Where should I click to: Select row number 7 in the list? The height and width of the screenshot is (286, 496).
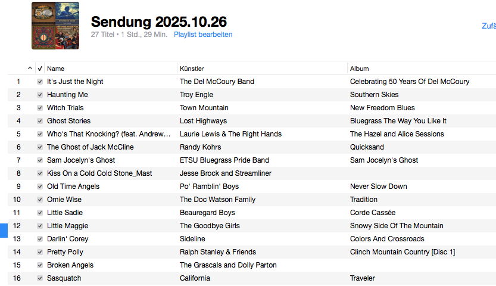(18, 160)
